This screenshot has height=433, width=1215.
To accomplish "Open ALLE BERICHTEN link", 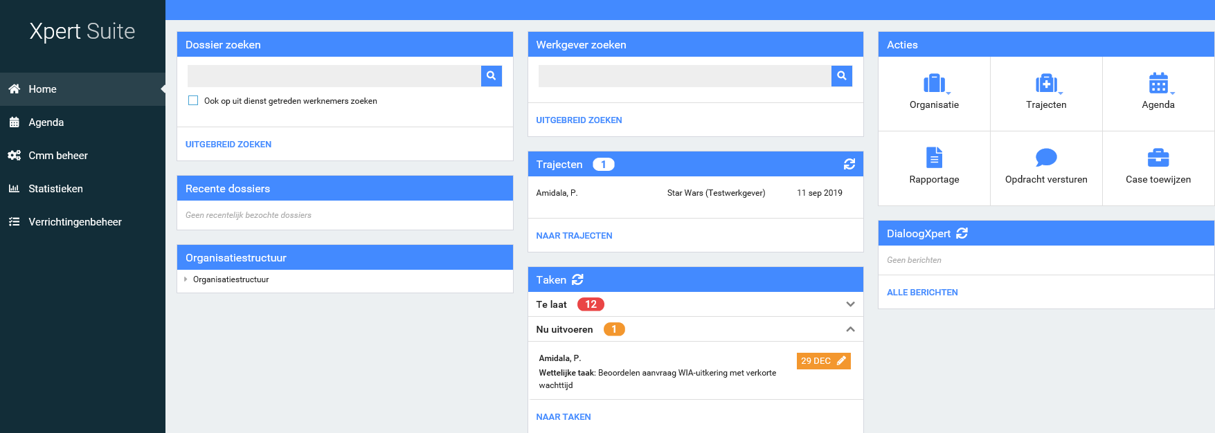I will (922, 293).
